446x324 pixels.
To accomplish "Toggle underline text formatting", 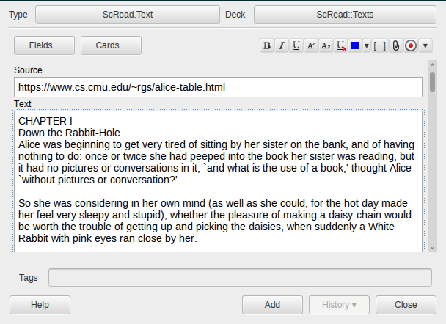I will (296, 45).
